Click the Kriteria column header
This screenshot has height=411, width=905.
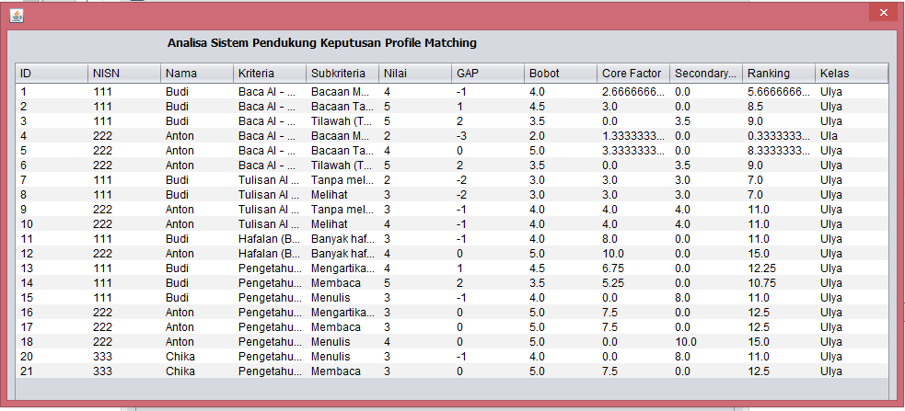tap(270, 74)
